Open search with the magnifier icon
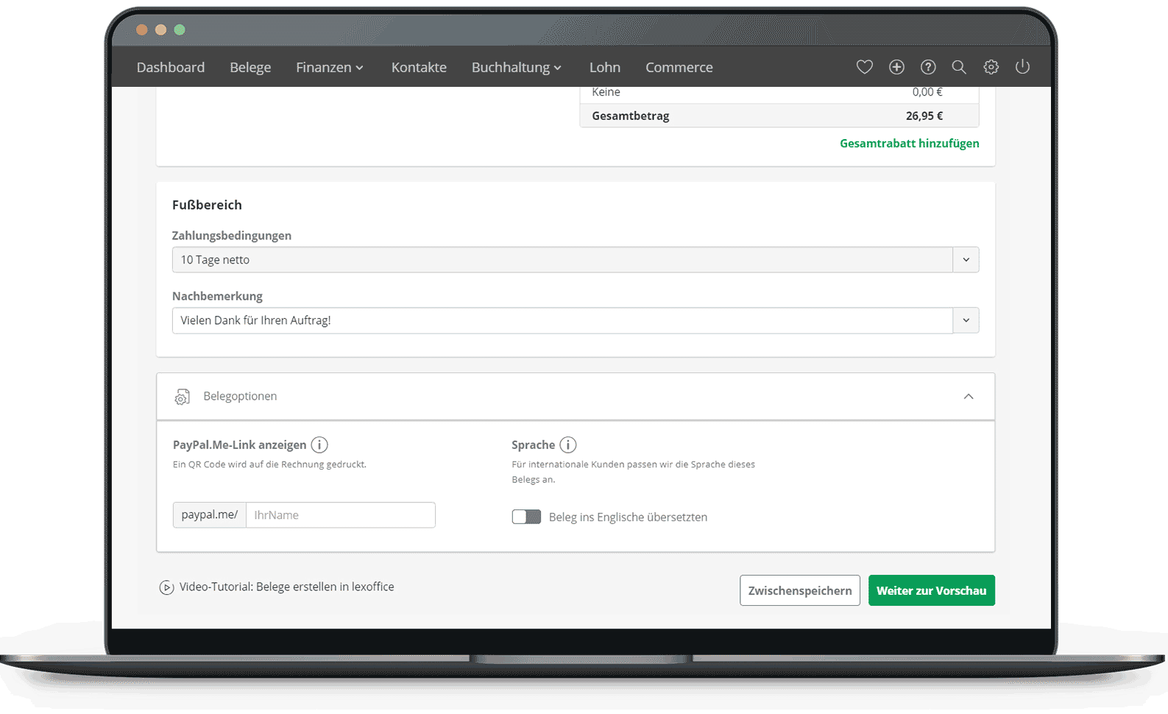Image resolution: width=1168 pixels, height=714 pixels. tap(959, 67)
